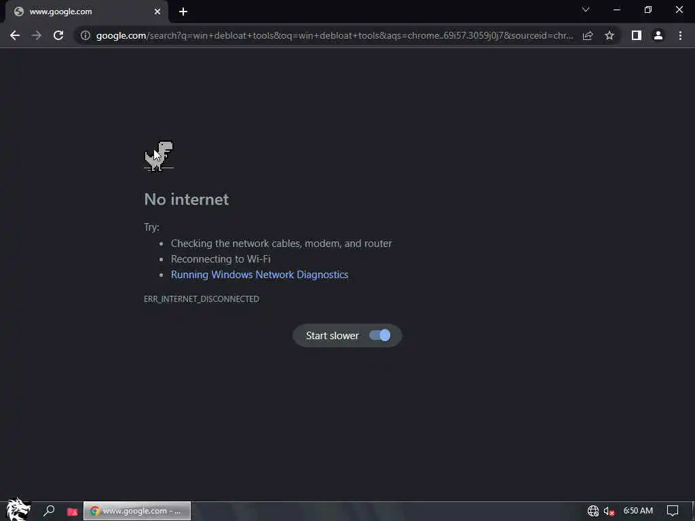Open network status tray icon
This screenshot has height=521, width=695.
coord(593,511)
